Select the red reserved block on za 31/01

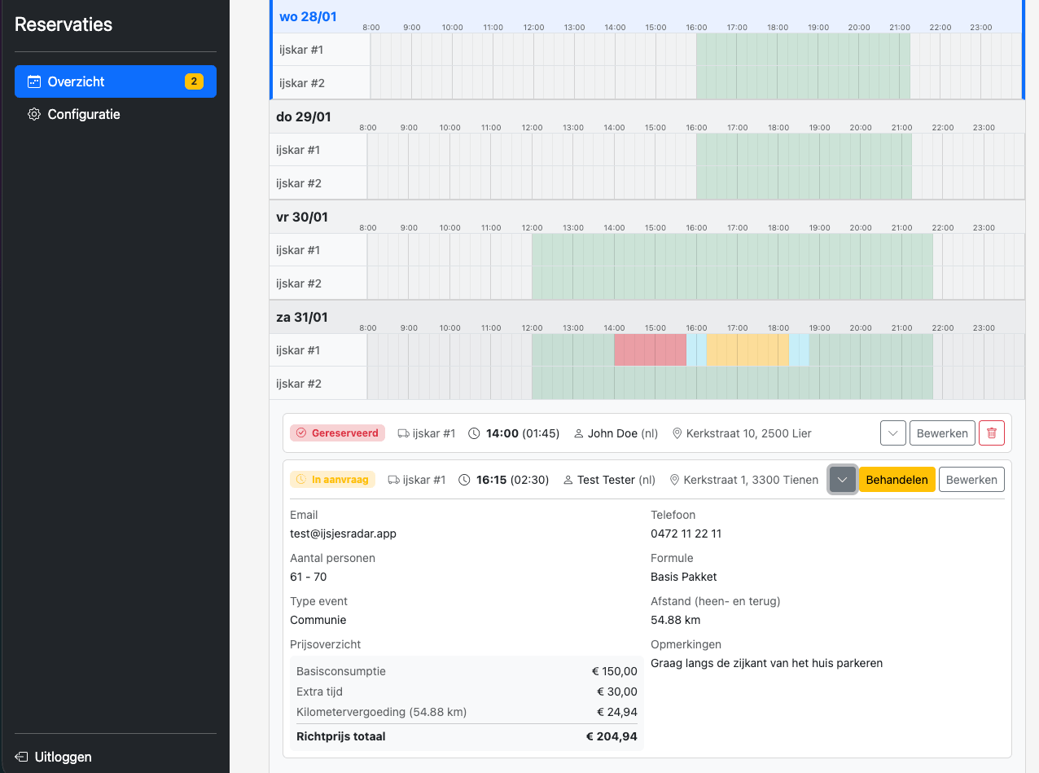(651, 350)
